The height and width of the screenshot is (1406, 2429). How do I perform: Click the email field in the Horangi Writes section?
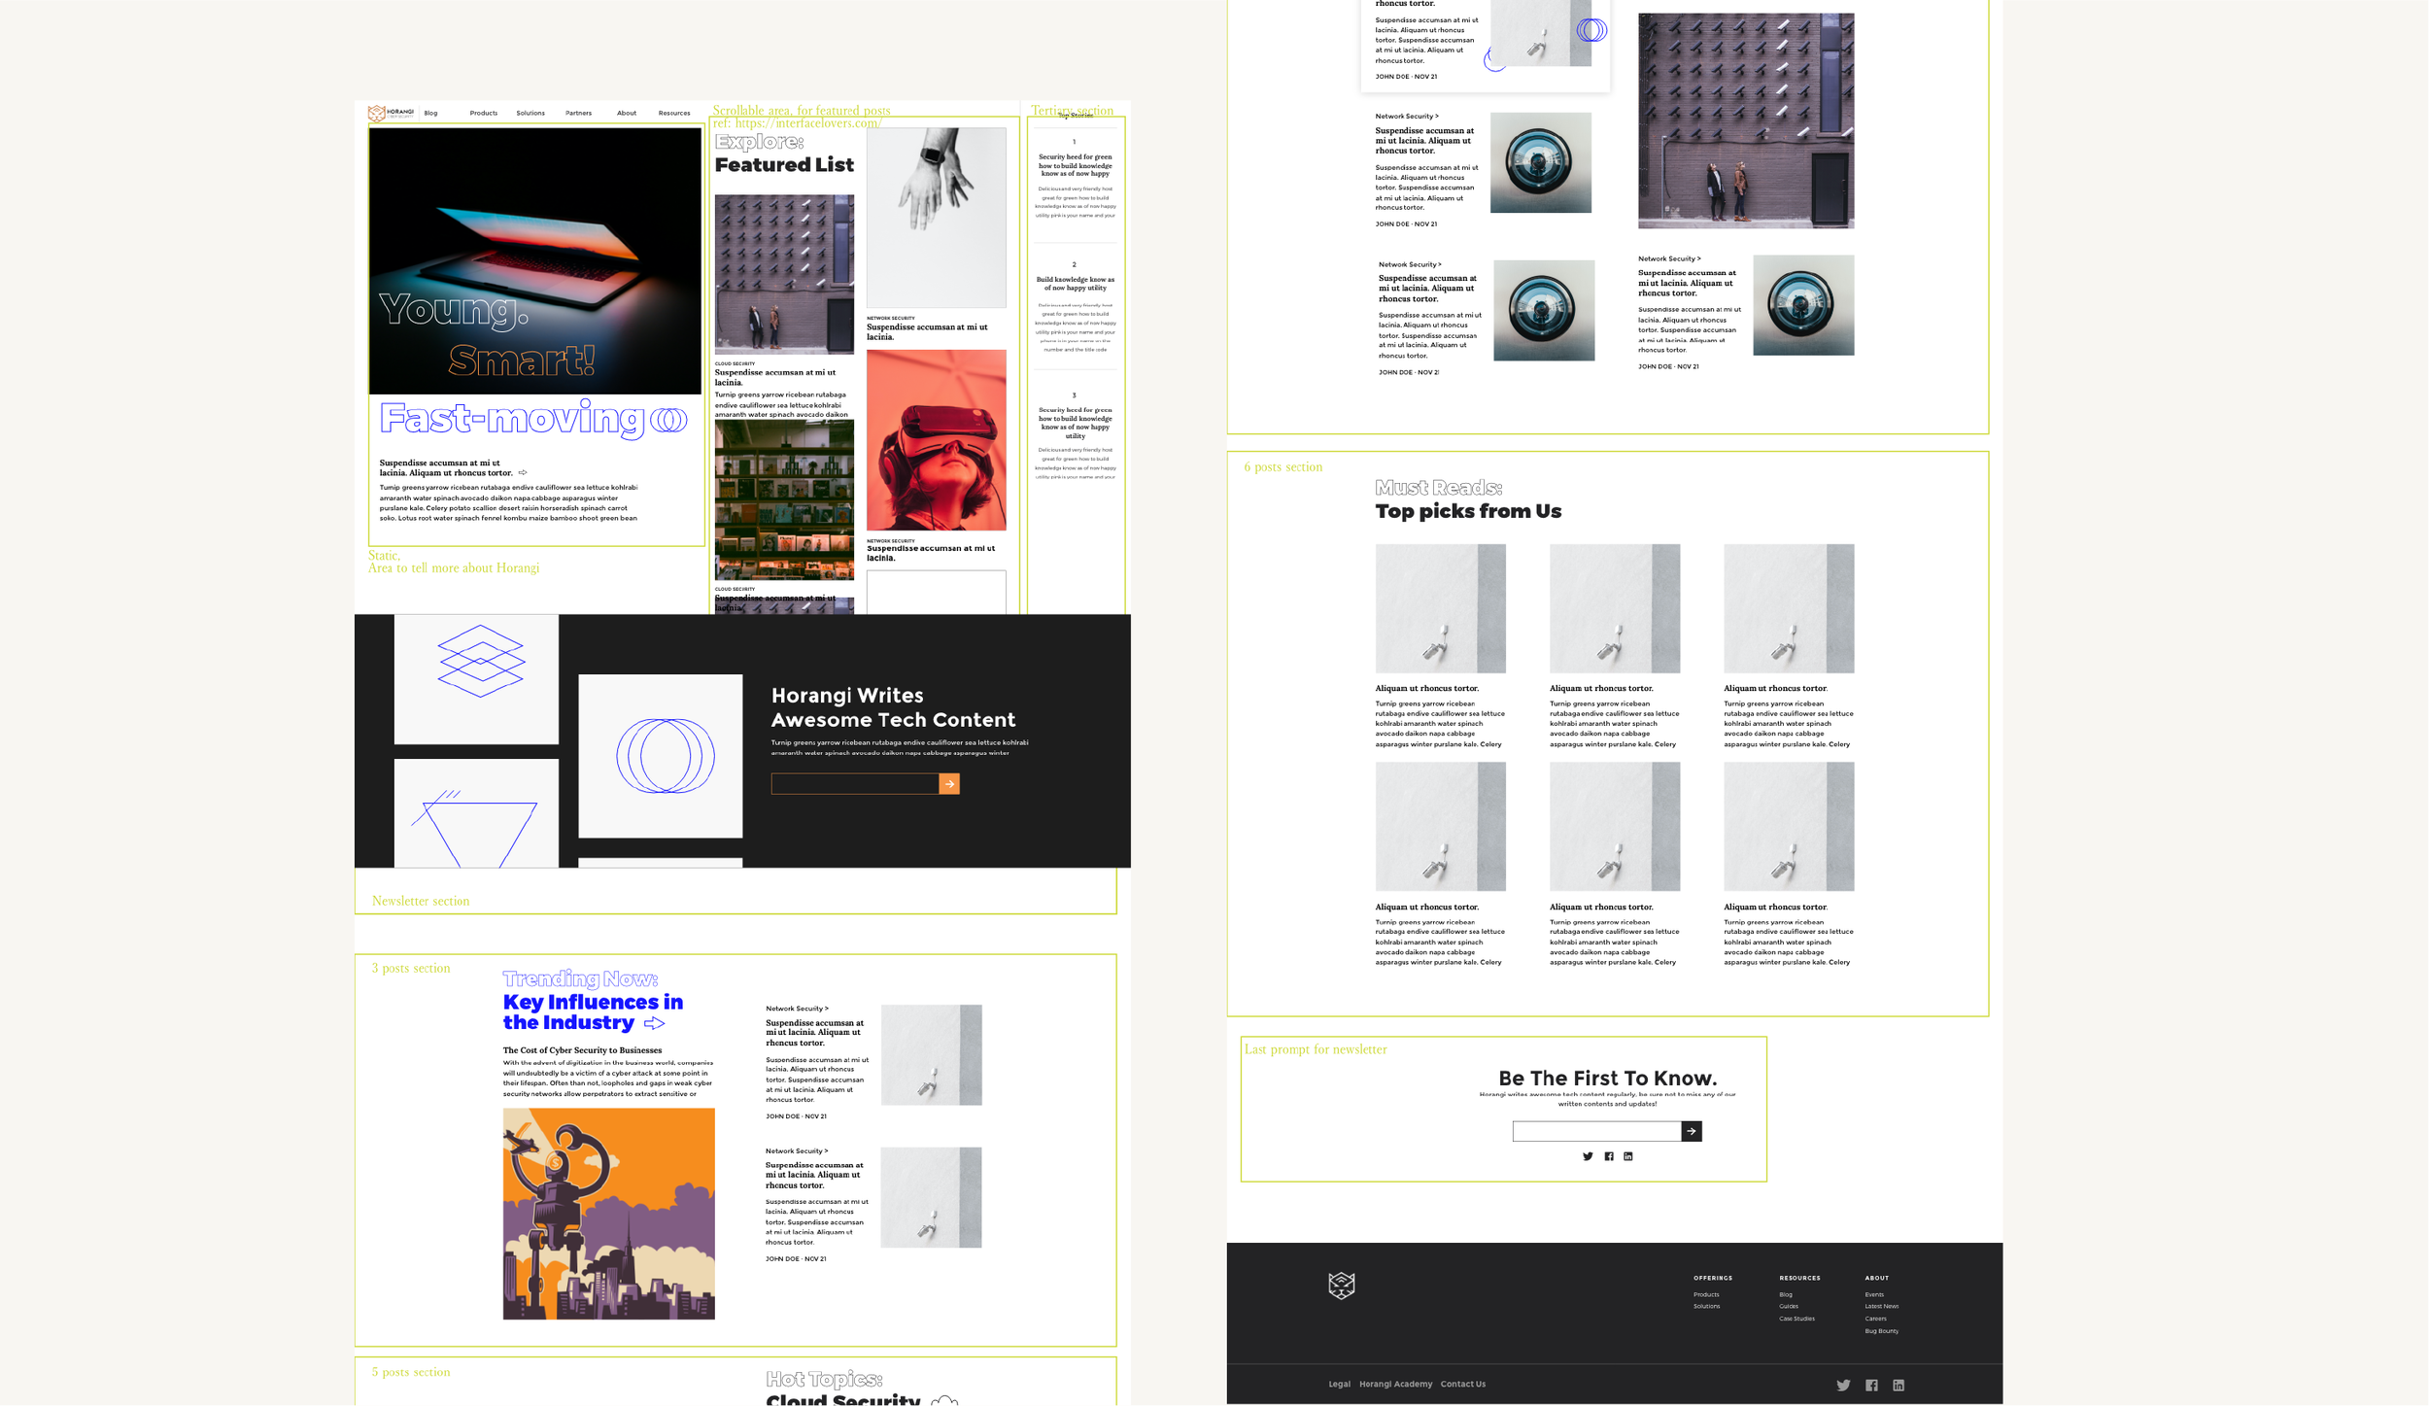[854, 784]
